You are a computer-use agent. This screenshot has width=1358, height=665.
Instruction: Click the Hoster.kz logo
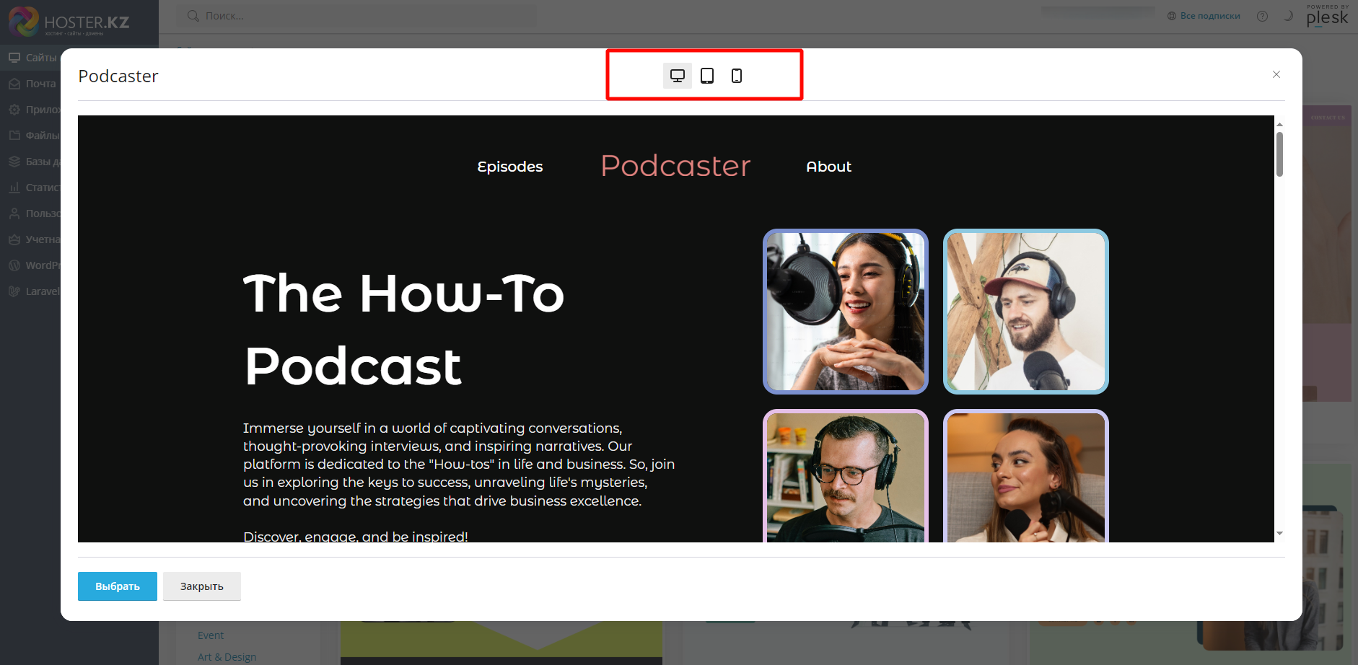pyautogui.click(x=70, y=22)
